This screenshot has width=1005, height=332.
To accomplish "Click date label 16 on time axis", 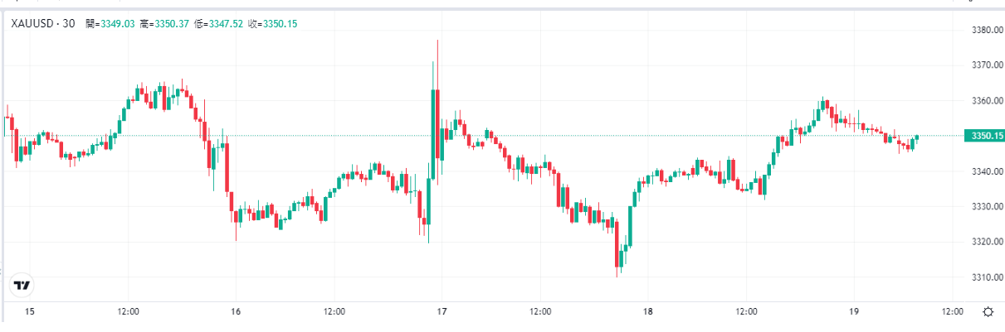I will [x=236, y=312].
